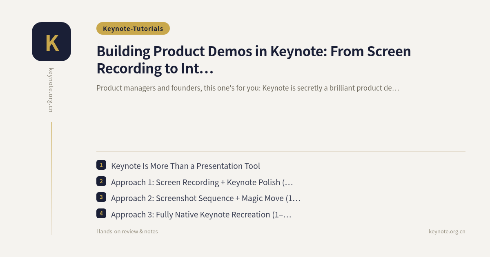This screenshot has height=257, width=490.
Task: Click the Hands-on review & notes footer text
Action: pyautogui.click(x=127, y=231)
